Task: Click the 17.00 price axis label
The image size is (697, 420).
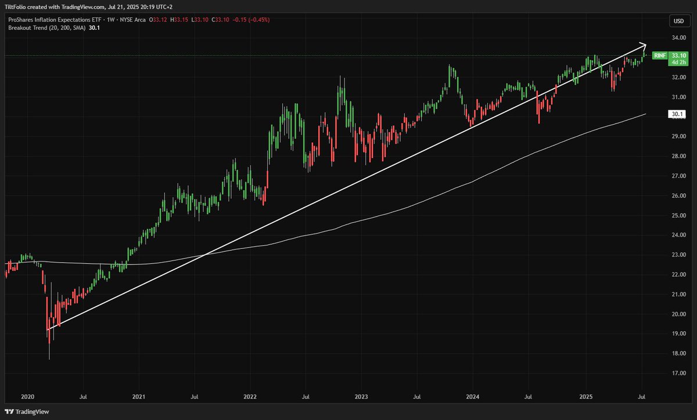Action: point(680,374)
